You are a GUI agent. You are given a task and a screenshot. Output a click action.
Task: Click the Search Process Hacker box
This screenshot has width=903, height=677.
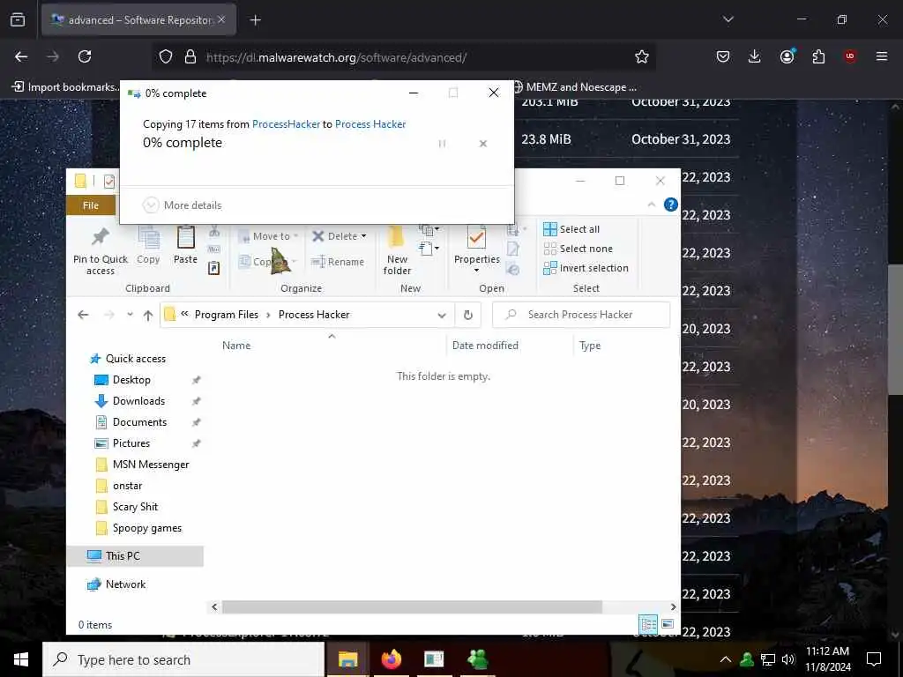[582, 315]
